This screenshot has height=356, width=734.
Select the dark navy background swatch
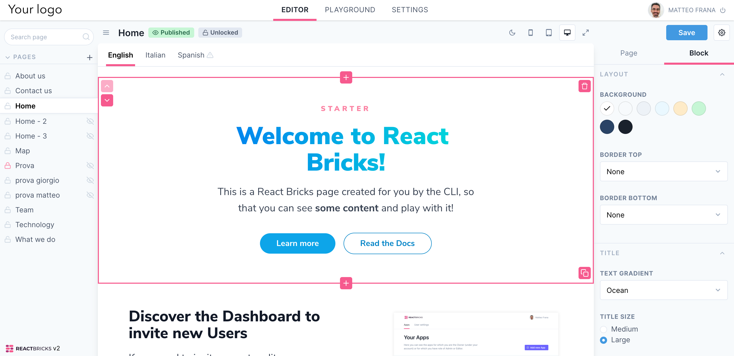click(x=607, y=127)
